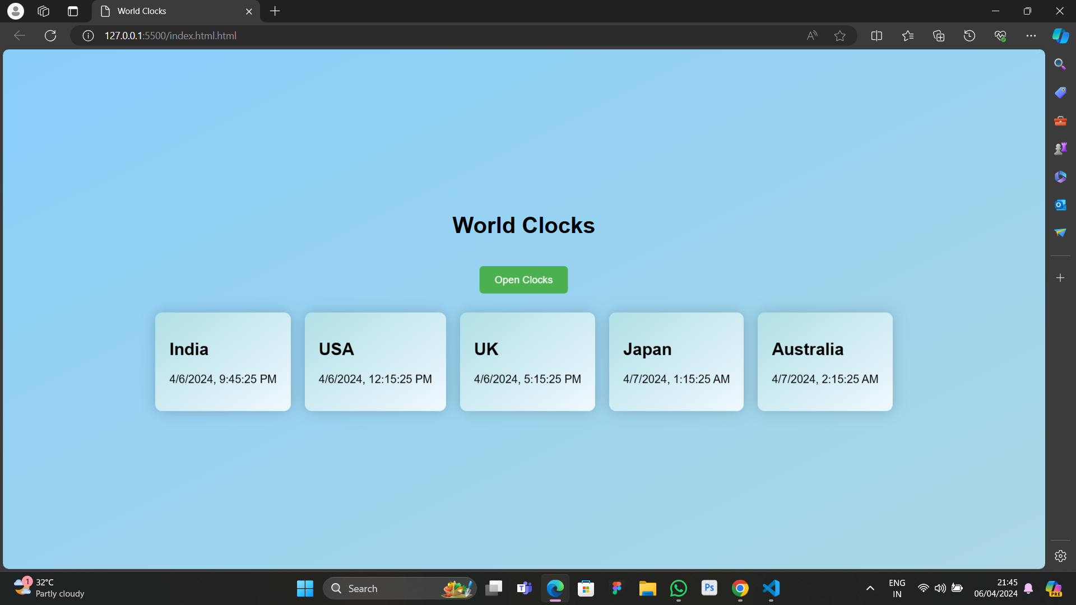Open Settings and more ellipsis menu
Screen dimensions: 1076x605
point(1031,36)
